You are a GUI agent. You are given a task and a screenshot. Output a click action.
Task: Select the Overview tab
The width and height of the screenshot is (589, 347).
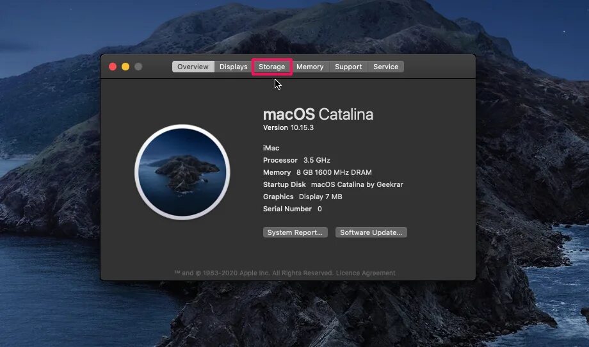coord(193,67)
